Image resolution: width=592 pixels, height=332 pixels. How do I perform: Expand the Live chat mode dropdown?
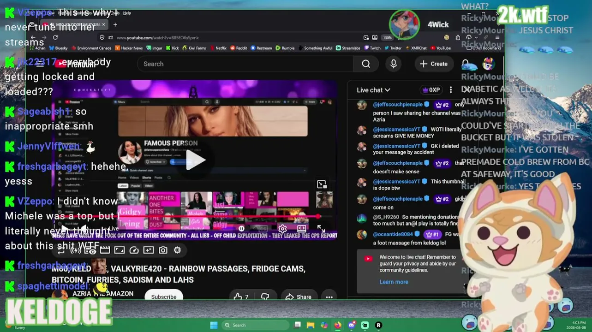[x=373, y=90]
